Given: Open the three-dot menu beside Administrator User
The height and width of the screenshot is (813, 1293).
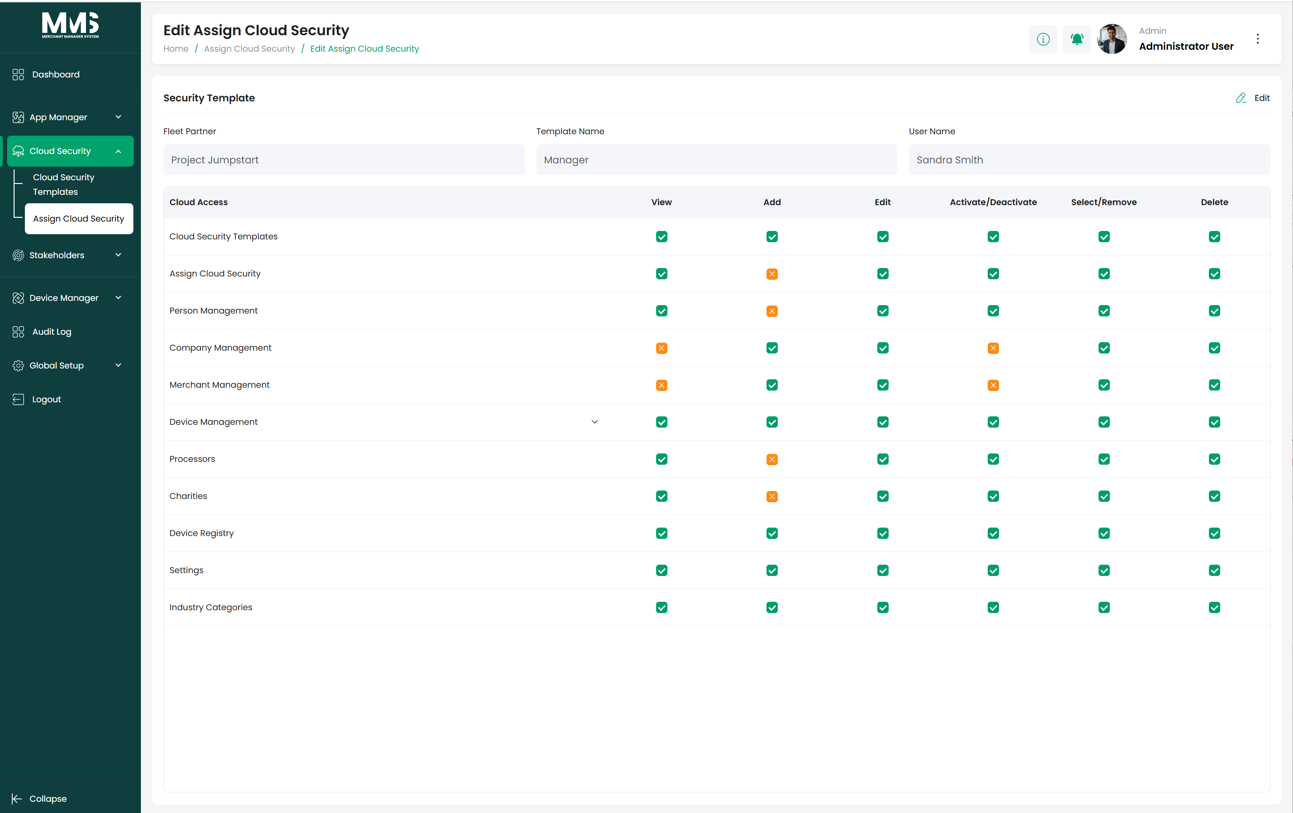Looking at the screenshot, I should click(x=1258, y=38).
